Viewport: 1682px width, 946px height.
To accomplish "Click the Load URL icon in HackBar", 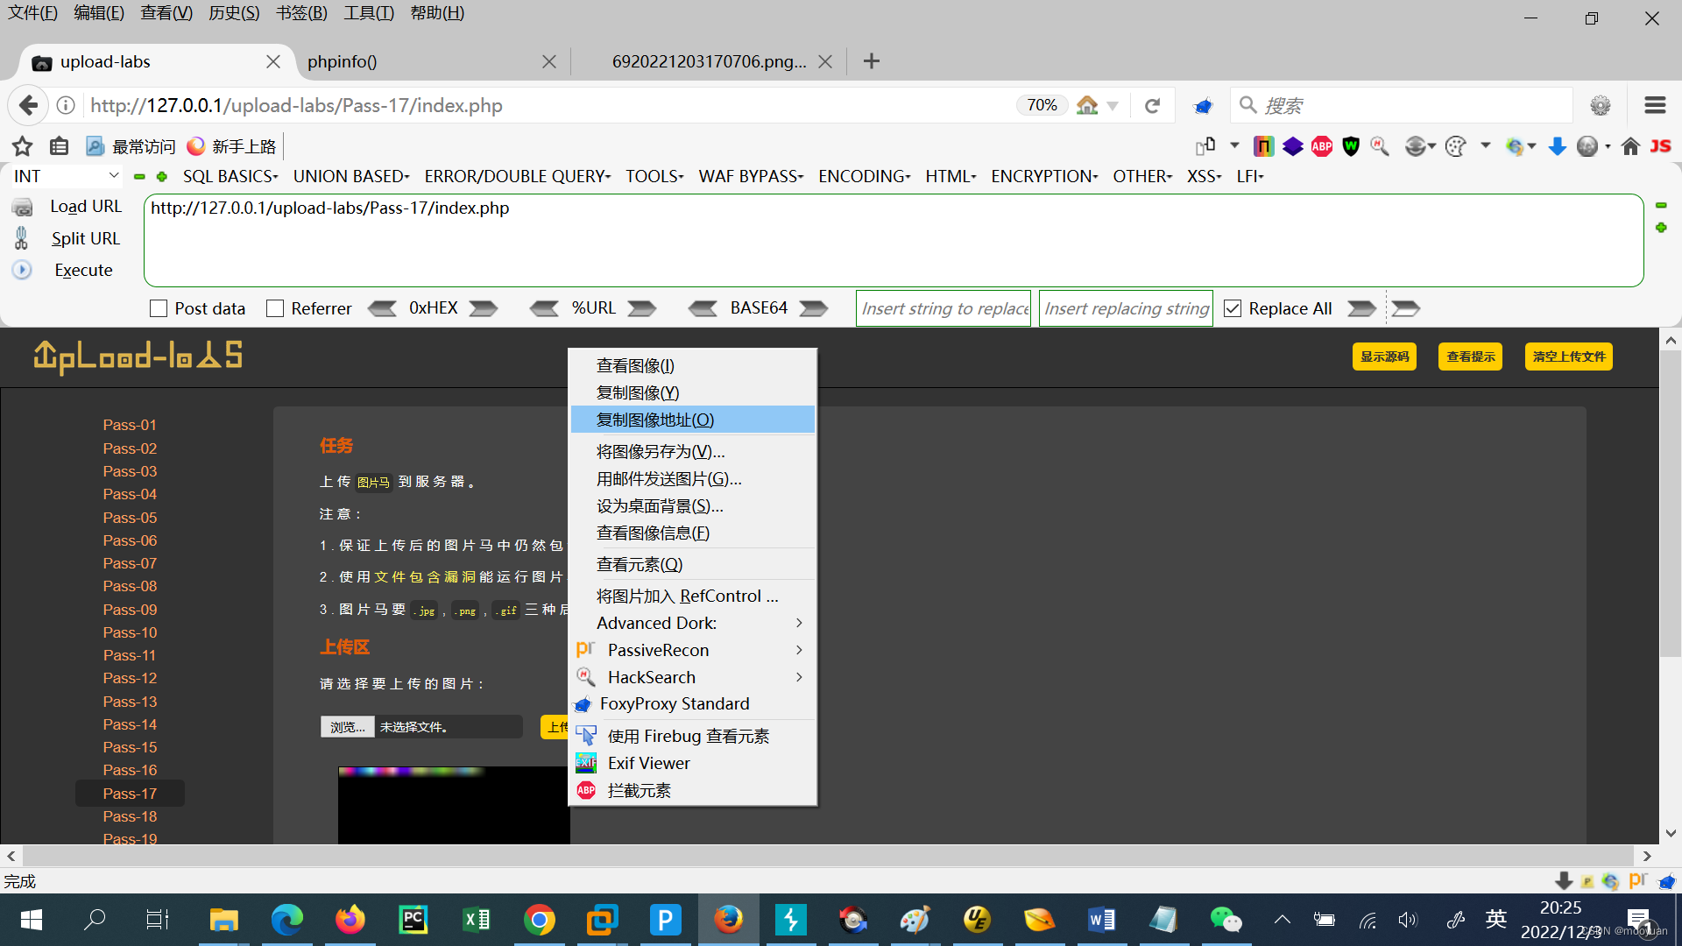I will click(x=22, y=207).
